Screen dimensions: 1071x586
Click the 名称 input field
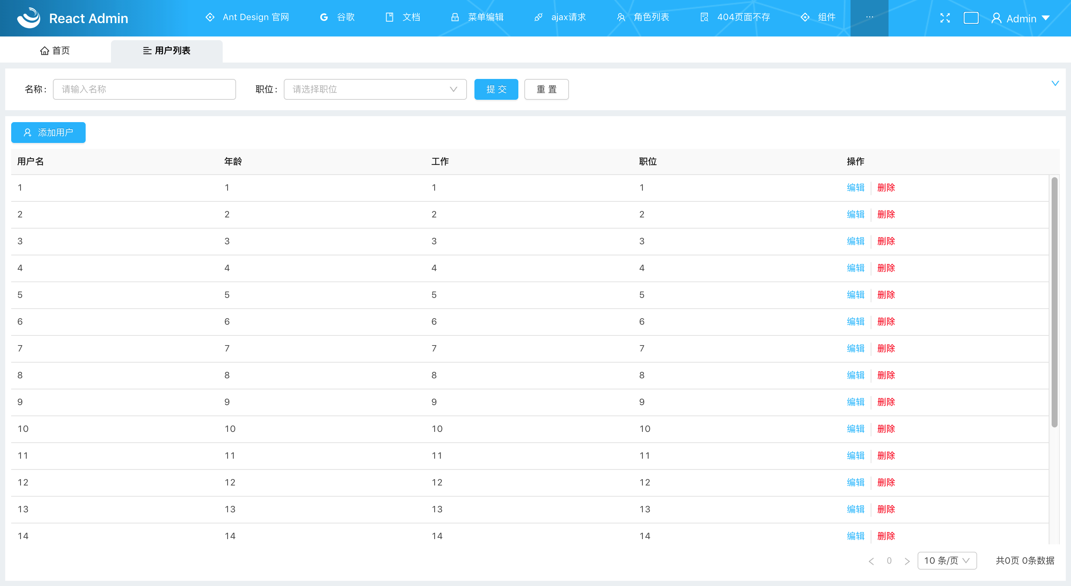(144, 89)
